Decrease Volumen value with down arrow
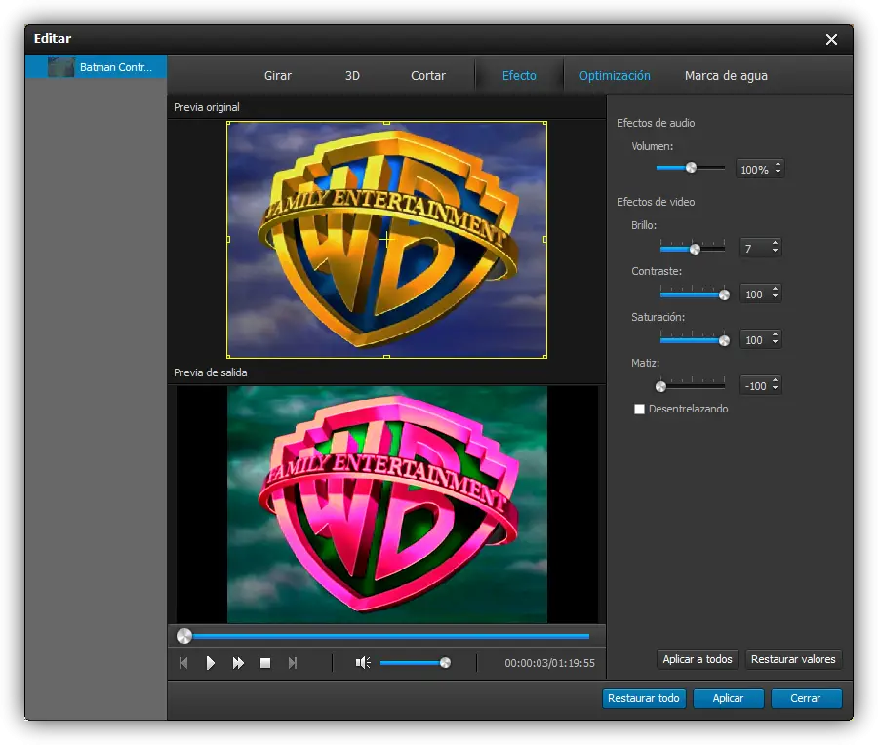Image resolution: width=878 pixels, height=745 pixels. pos(778,173)
